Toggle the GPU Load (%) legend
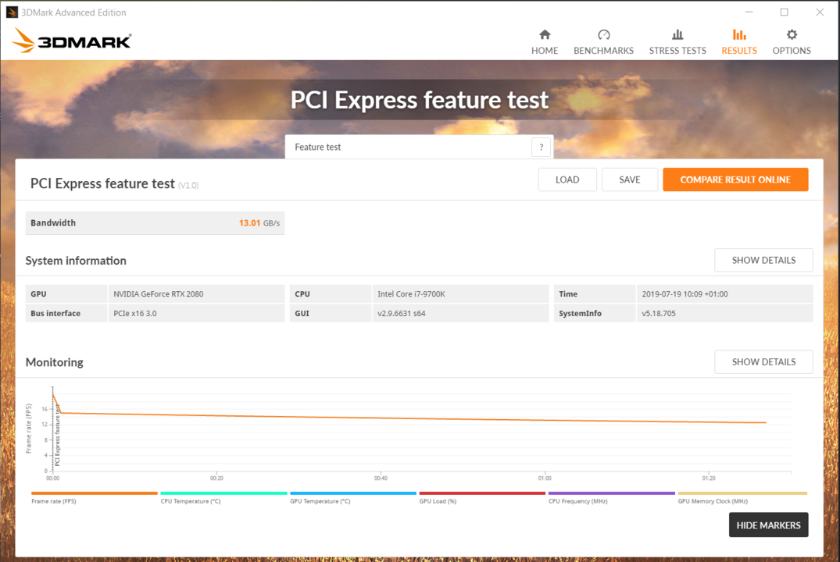The height and width of the screenshot is (562, 840). [x=482, y=497]
